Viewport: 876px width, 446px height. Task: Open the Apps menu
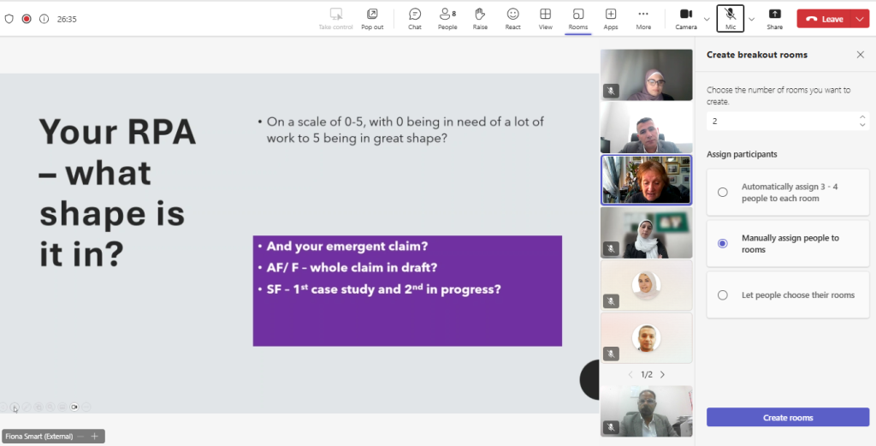[x=611, y=18]
